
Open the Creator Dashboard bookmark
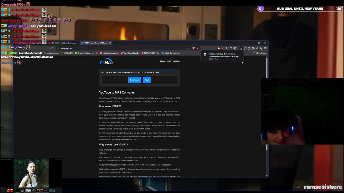coord(84,53)
